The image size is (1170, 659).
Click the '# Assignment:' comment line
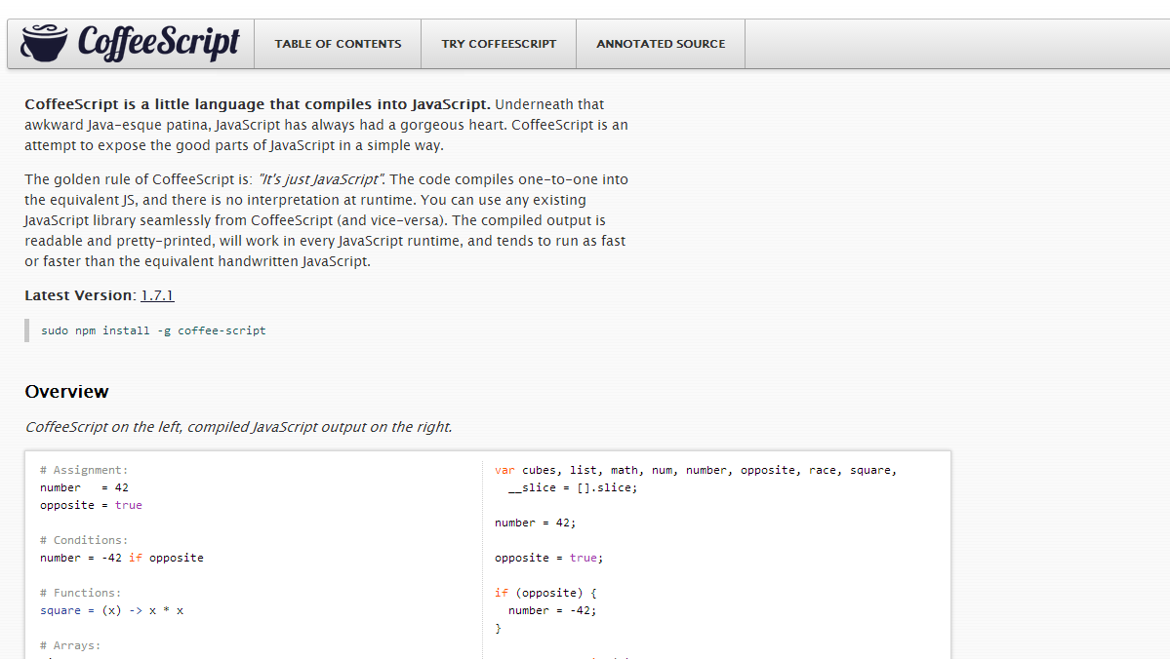click(x=84, y=470)
